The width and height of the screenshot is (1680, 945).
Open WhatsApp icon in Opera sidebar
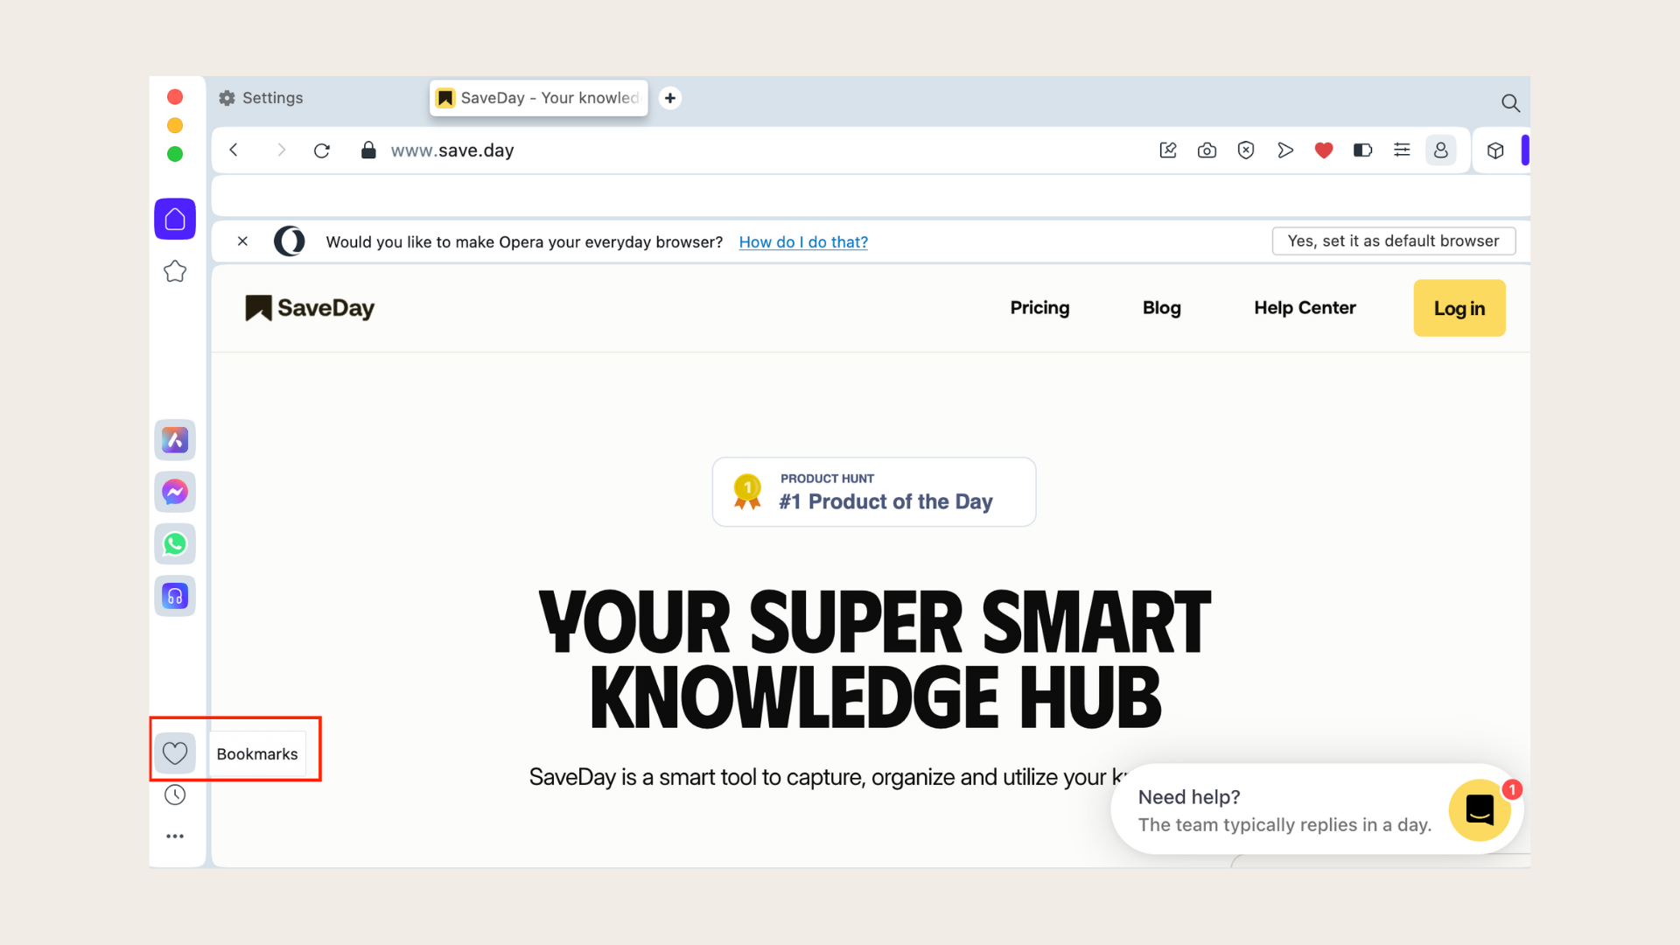coord(175,543)
